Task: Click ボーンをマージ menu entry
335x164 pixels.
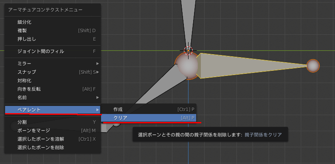Action: 53,131
